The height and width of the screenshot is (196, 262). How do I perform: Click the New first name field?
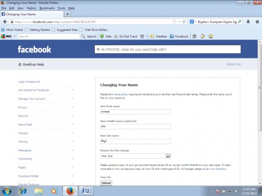point(135,112)
